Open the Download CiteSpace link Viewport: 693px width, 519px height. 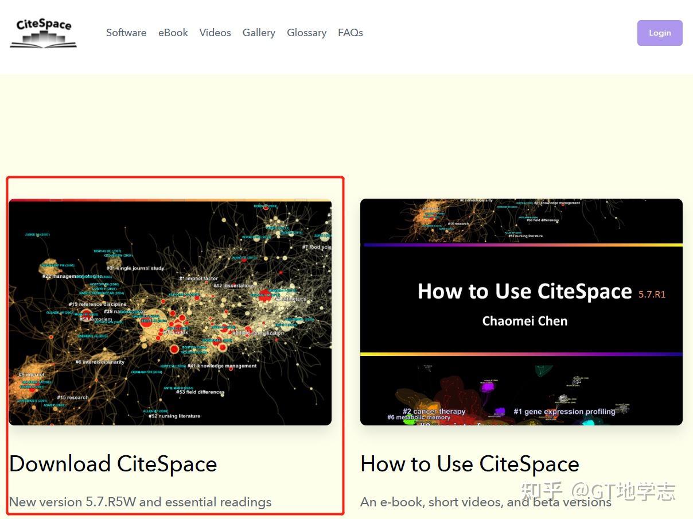coord(113,464)
